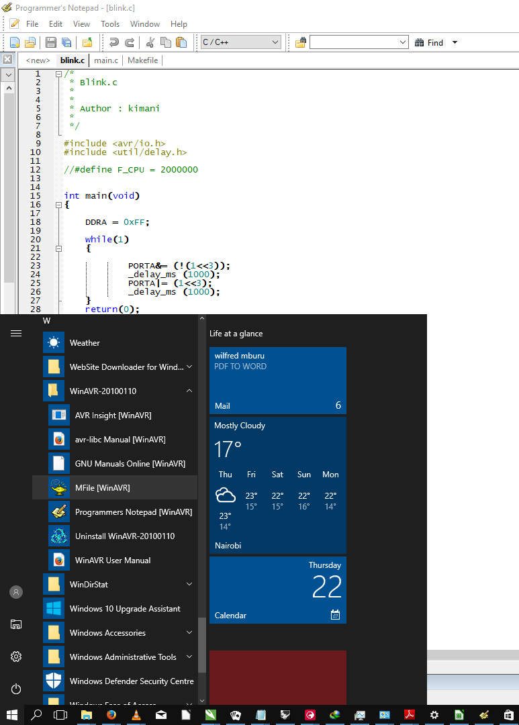Collapse the main function fold at line 16
The height and width of the screenshot is (725, 519).
click(x=58, y=205)
